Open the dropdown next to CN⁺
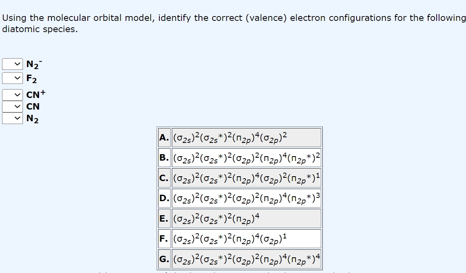 (x=12, y=94)
